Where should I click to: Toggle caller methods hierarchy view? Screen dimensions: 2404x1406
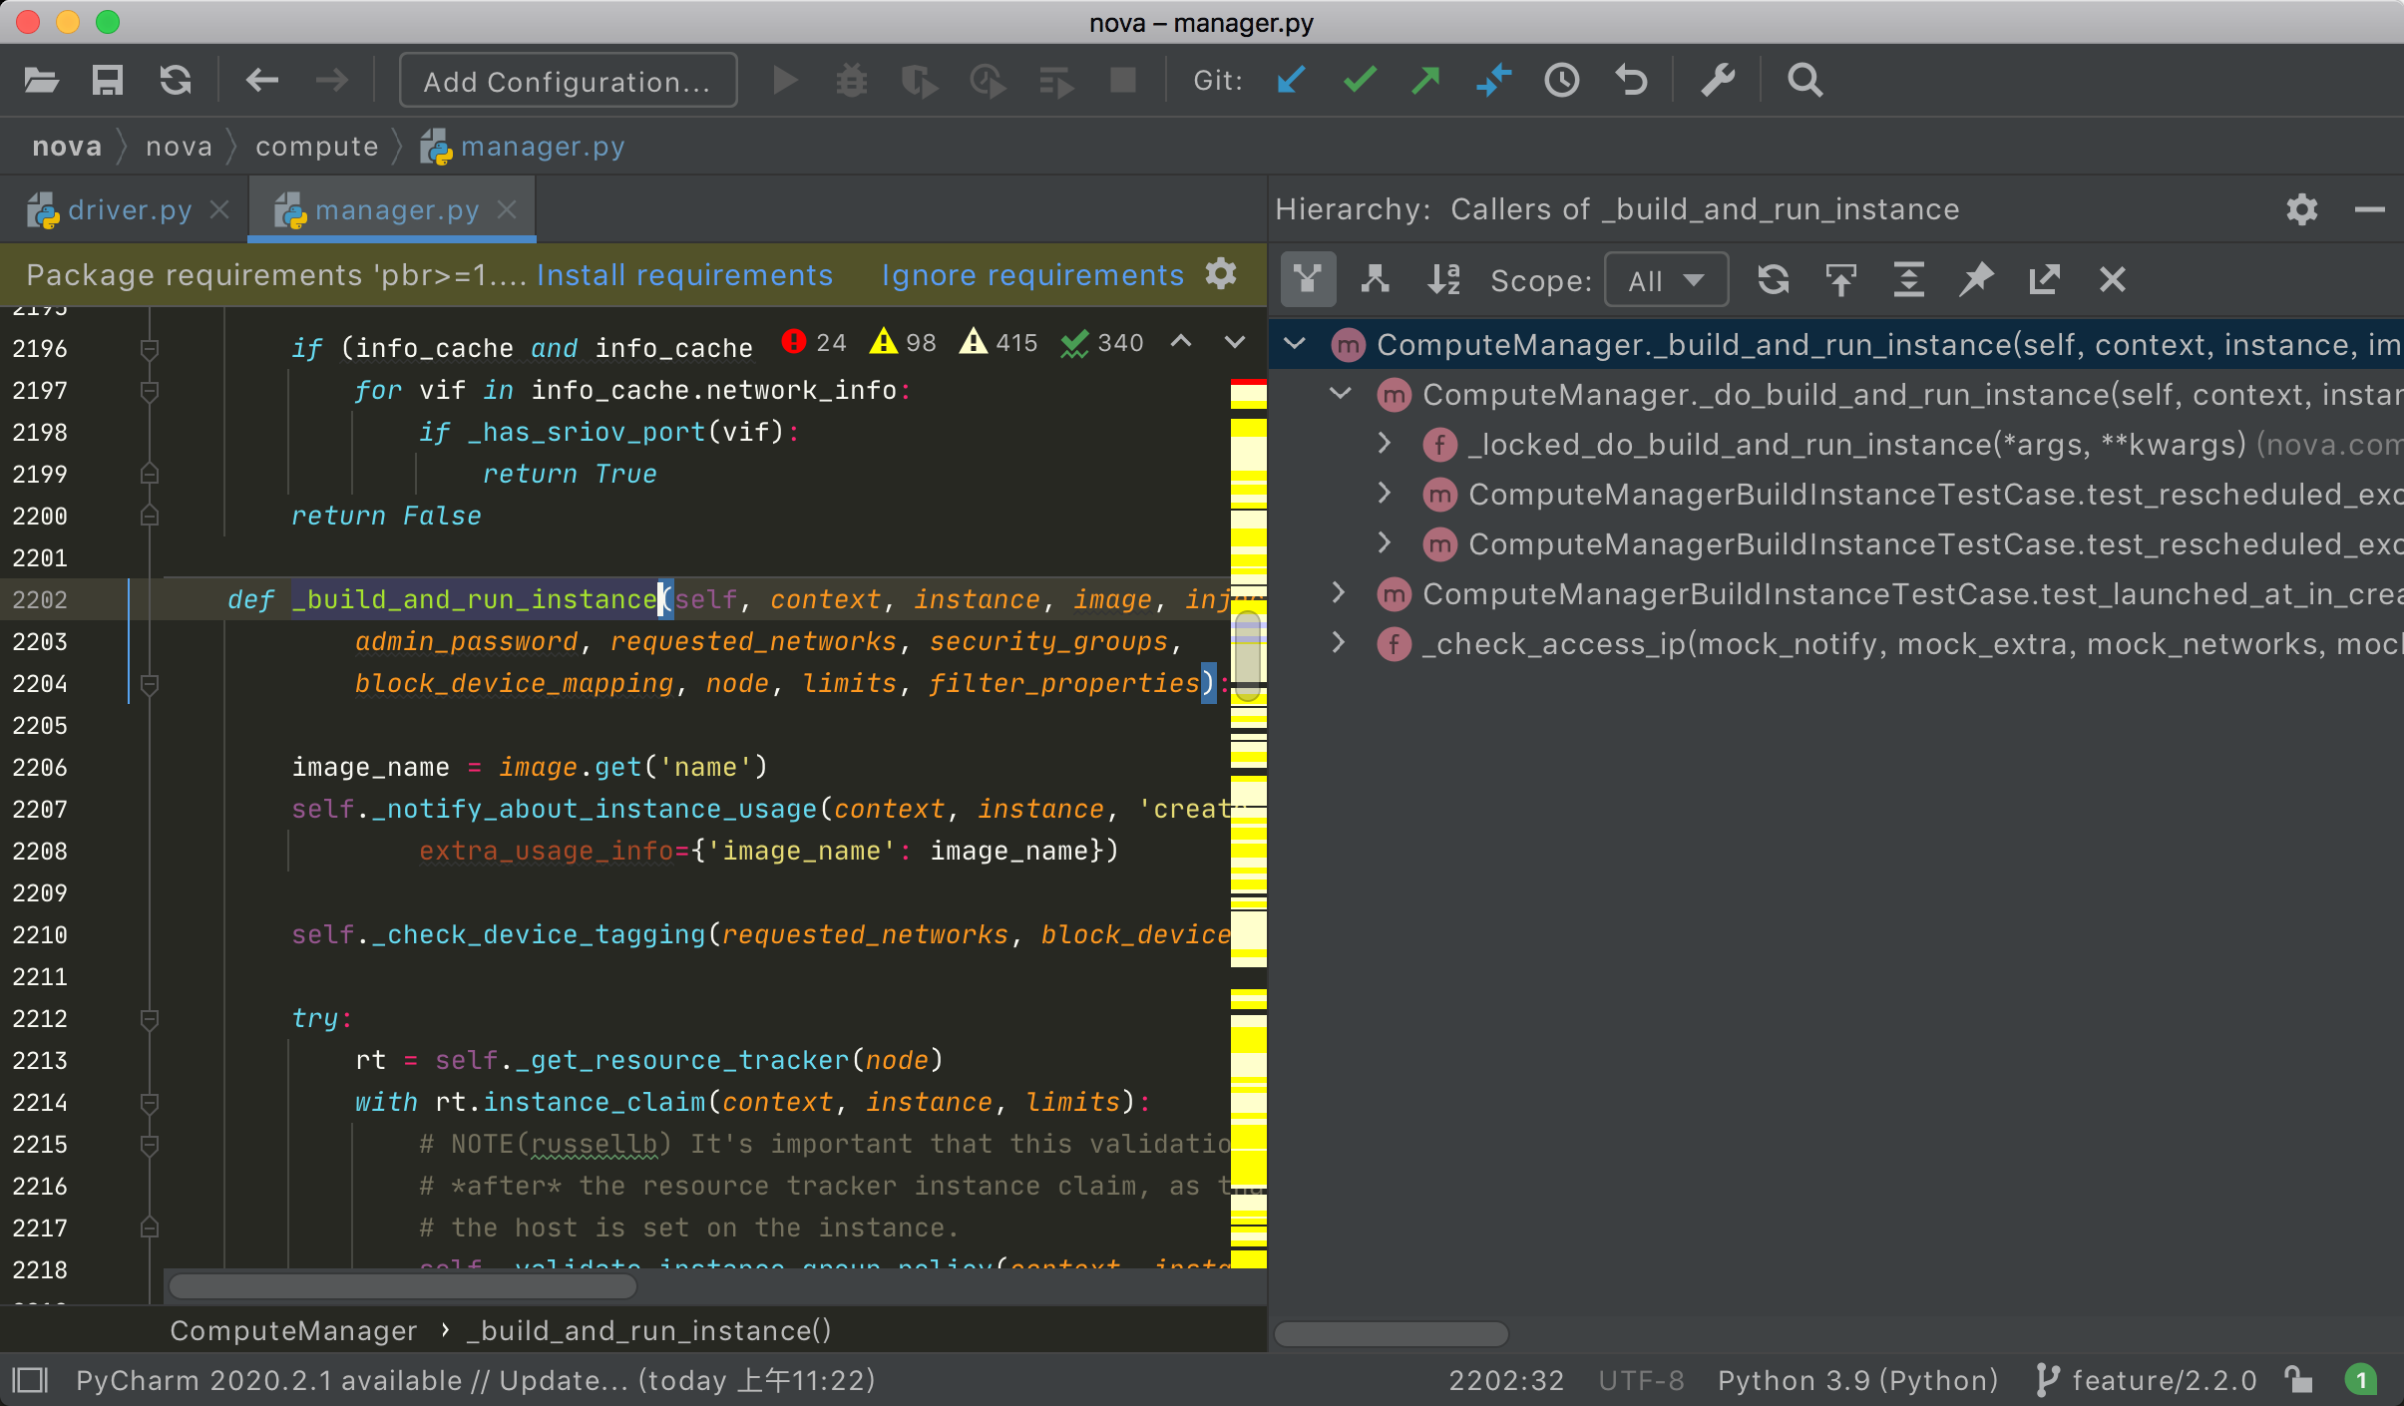click(x=1308, y=280)
